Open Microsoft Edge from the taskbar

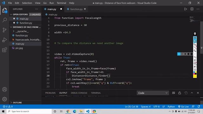click(x=75, y=111)
